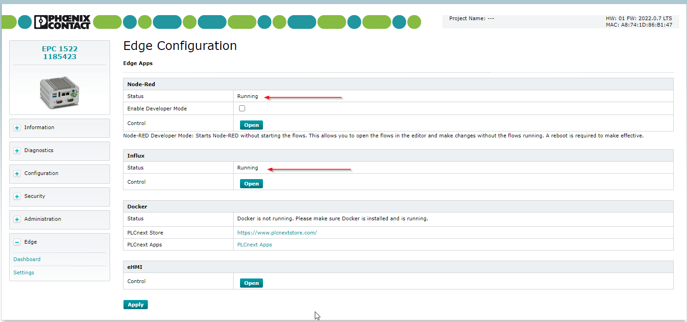Open Influx using its Control button
This screenshot has width=687, height=322.
[x=251, y=184]
